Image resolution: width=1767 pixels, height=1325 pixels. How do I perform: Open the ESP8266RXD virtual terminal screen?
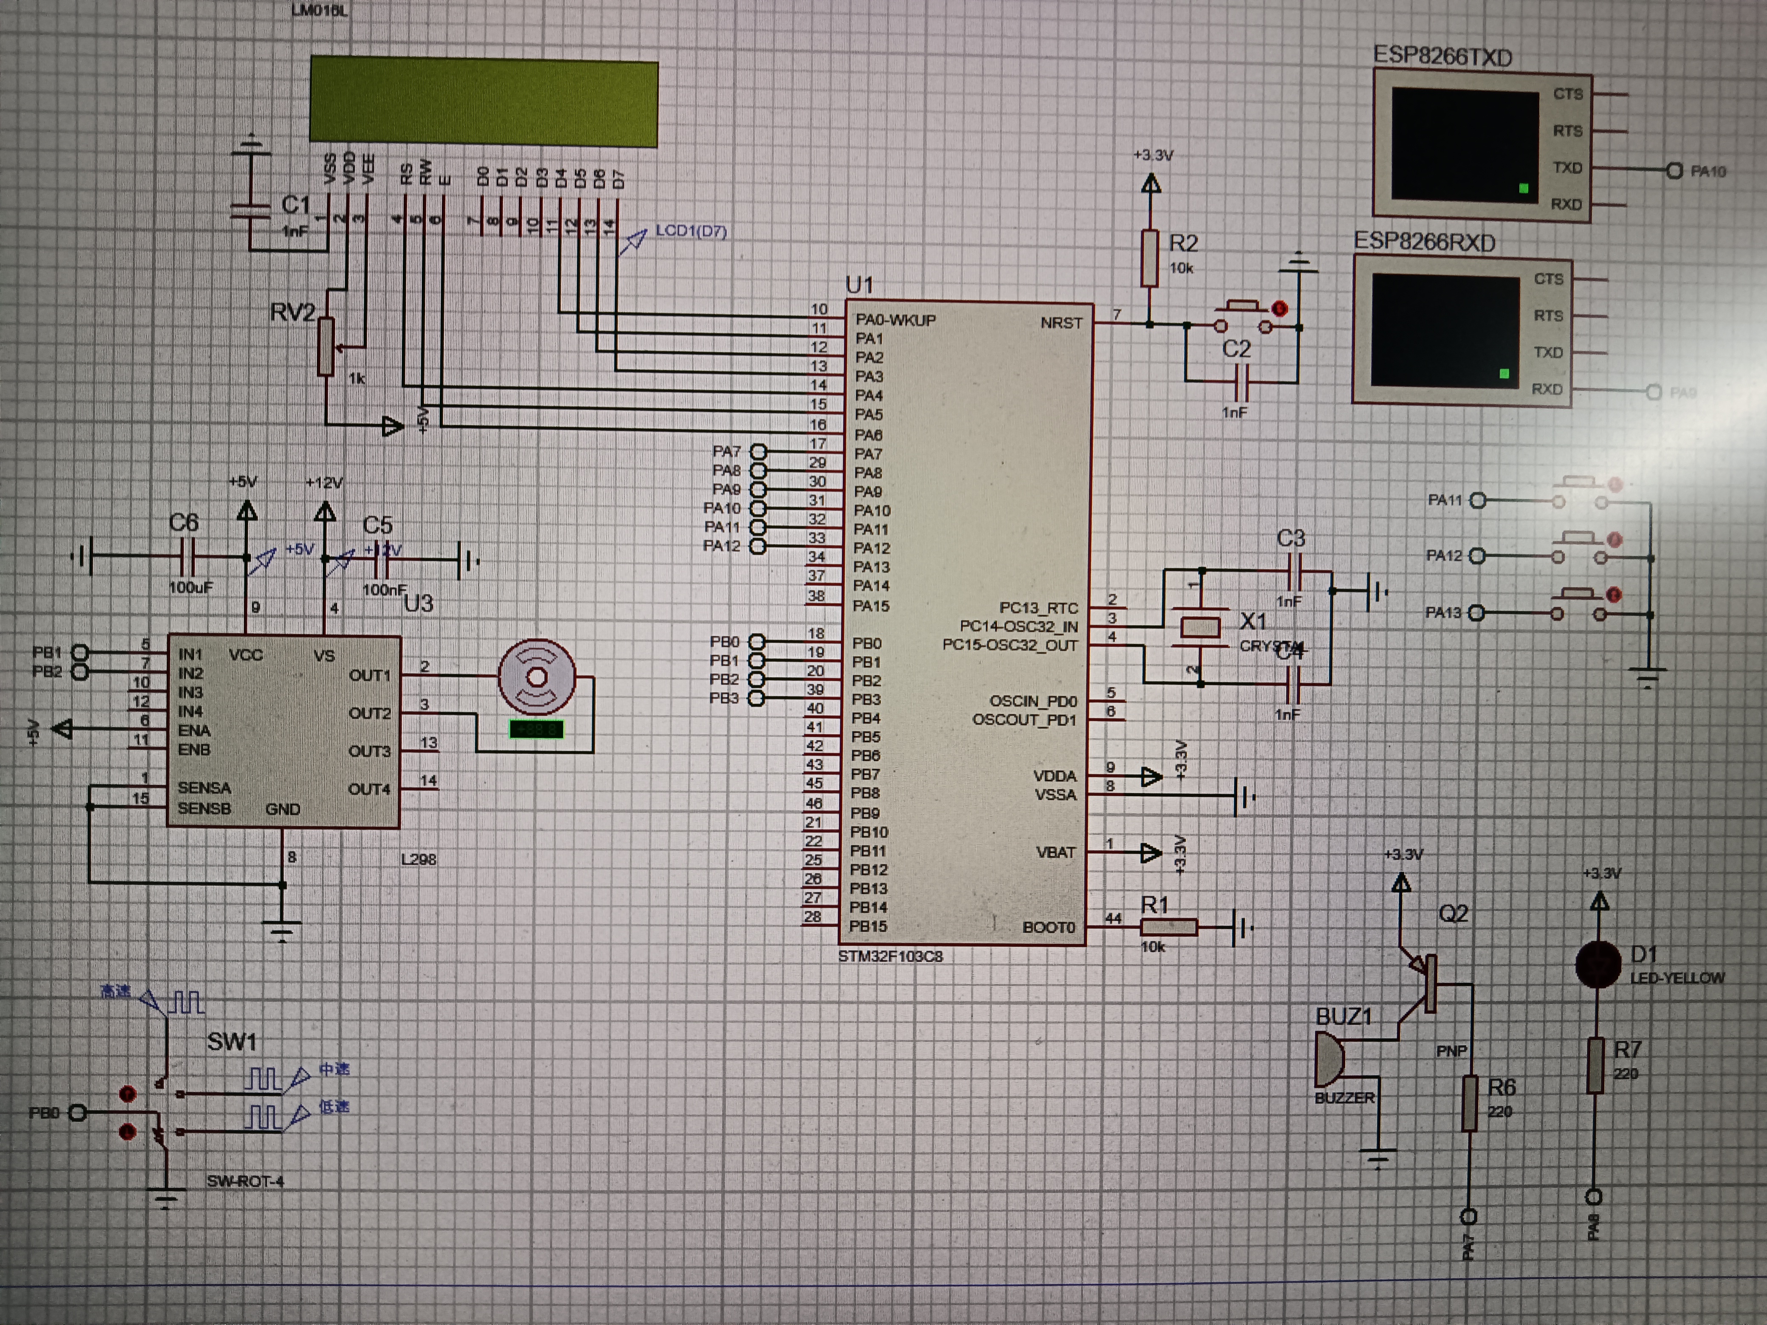pos(1445,330)
